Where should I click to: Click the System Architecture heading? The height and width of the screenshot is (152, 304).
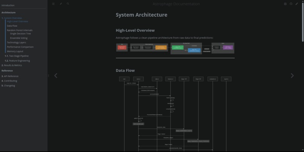point(141,15)
